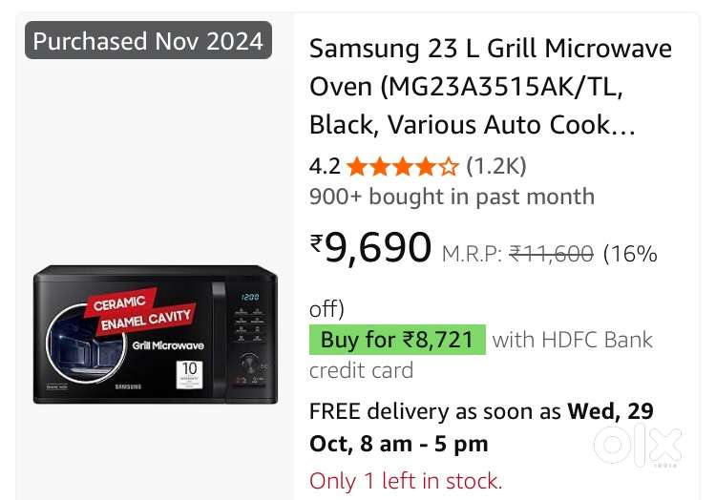Viewport: 716px width, 500px height.
Task: Click the rupee symbol beside 9,690
Action: 317,245
